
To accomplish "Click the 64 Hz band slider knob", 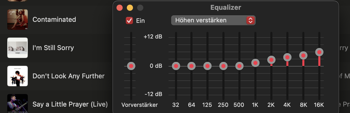I will tap(191, 66).
